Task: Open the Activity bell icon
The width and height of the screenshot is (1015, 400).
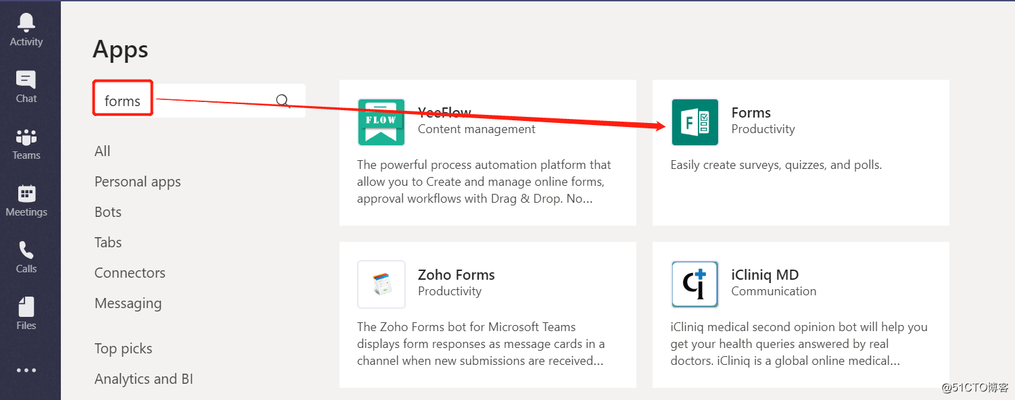Action: 26,22
